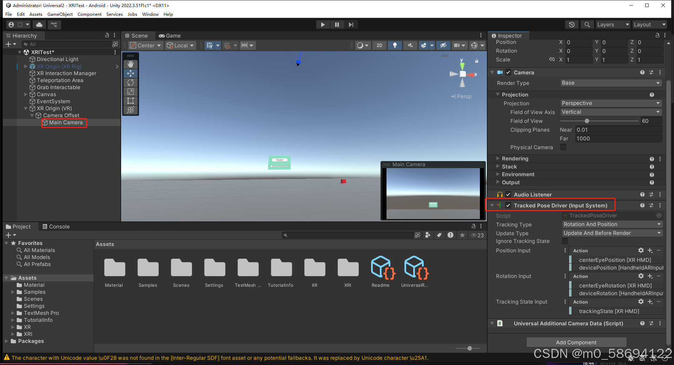Open the GameObject menu
The width and height of the screenshot is (674, 365).
point(60,14)
